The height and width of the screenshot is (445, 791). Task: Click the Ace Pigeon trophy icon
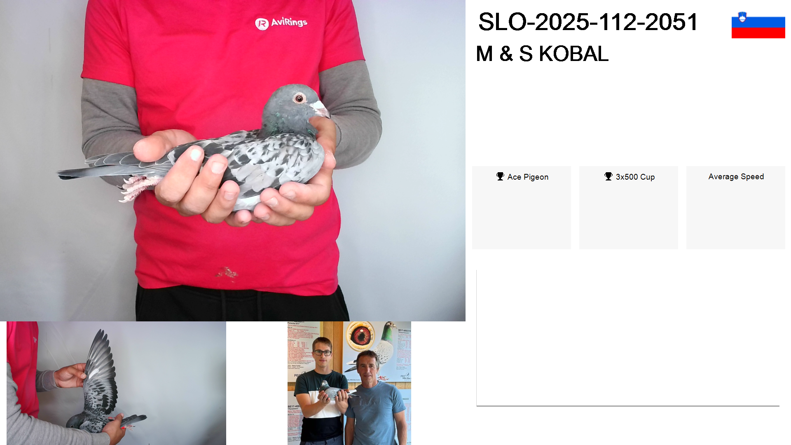(500, 176)
